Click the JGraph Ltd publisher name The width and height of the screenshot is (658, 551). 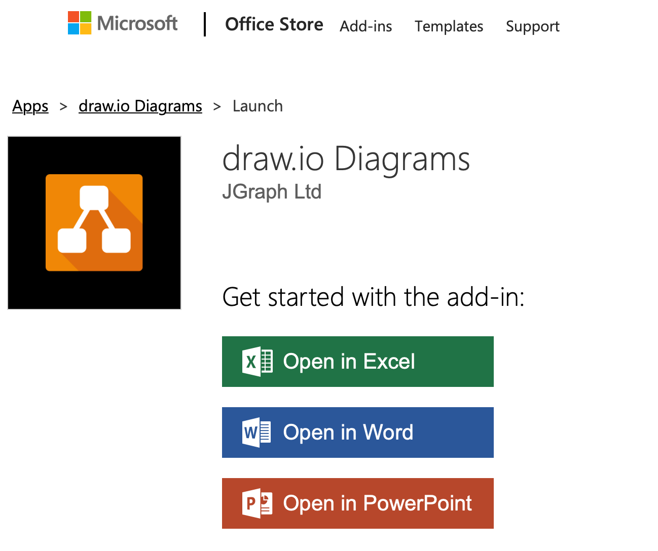pyautogui.click(x=272, y=191)
